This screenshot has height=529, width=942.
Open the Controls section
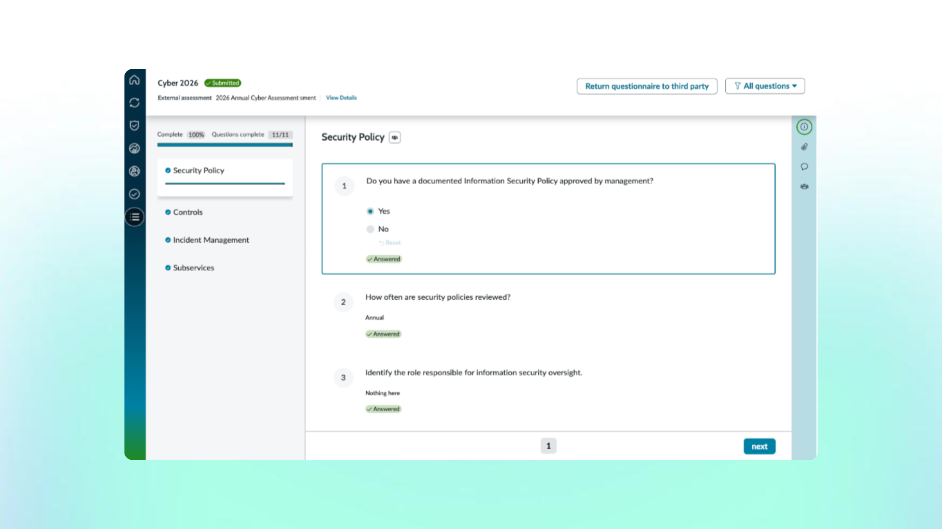click(188, 212)
